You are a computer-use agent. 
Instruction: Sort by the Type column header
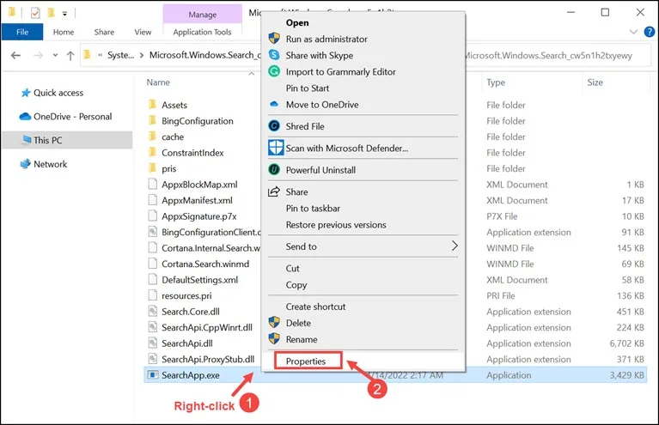[496, 82]
